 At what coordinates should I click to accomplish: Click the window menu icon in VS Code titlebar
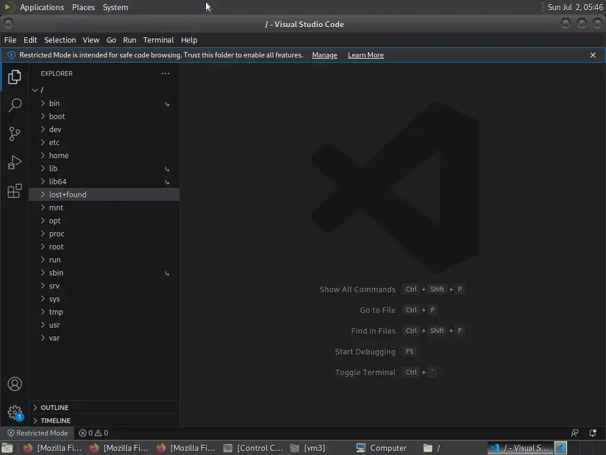click(8, 24)
